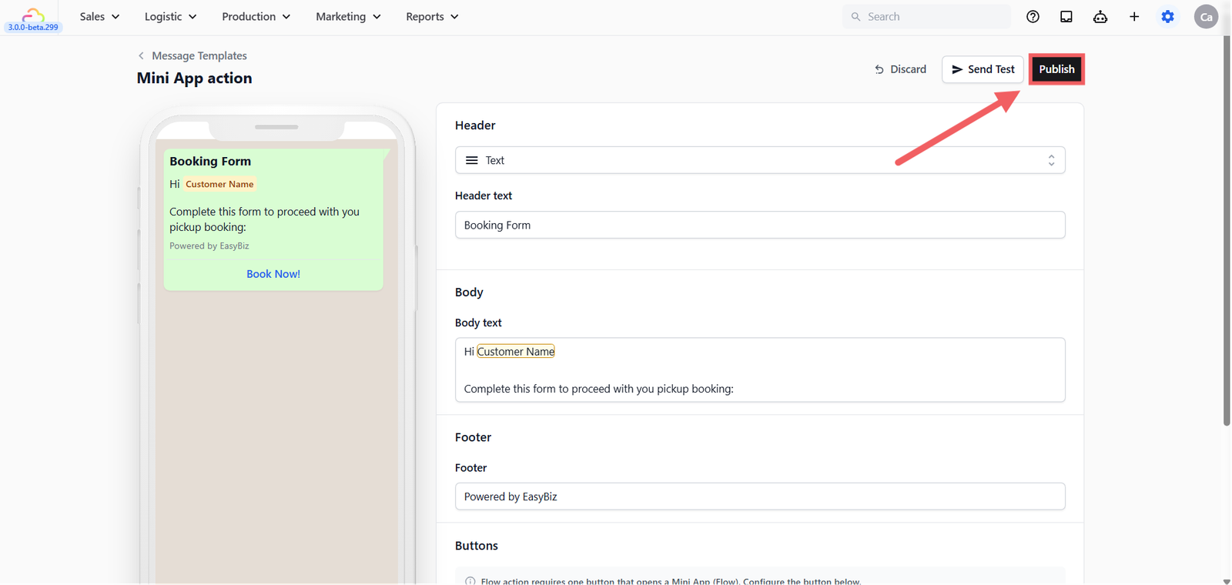Open the Logistic menu
Viewport: 1232px width, 585px height.
tap(170, 16)
